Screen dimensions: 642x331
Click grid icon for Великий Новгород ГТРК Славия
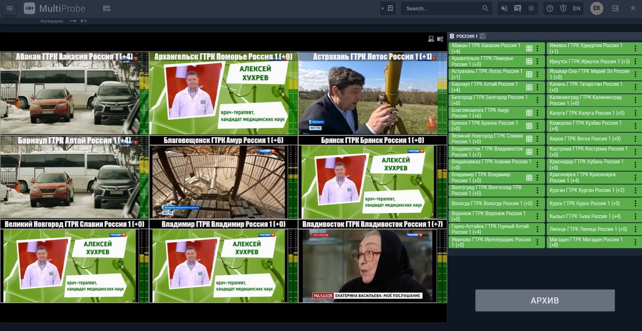(529, 139)
